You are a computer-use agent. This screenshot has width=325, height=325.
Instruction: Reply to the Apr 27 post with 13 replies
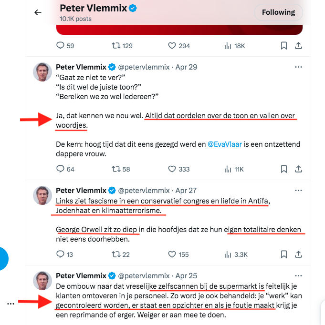[x=64, y=254]
